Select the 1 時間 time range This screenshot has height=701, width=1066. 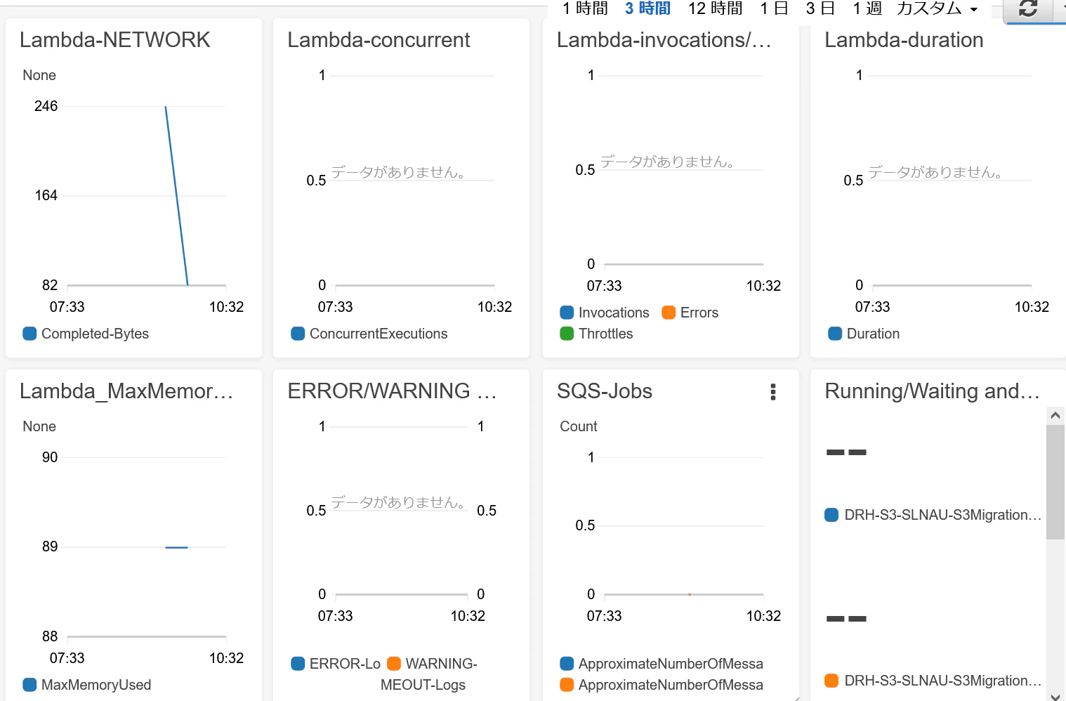coord(585,8)
